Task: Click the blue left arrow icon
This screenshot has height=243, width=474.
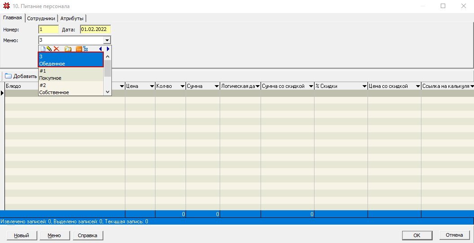Action: click(100, 49)
